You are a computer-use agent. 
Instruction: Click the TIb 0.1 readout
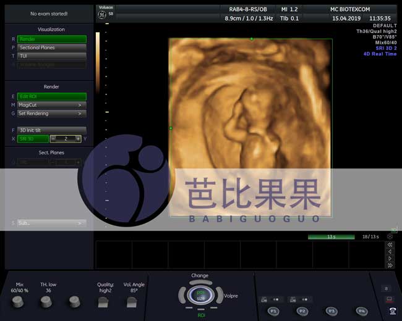[x=289, y=19]
